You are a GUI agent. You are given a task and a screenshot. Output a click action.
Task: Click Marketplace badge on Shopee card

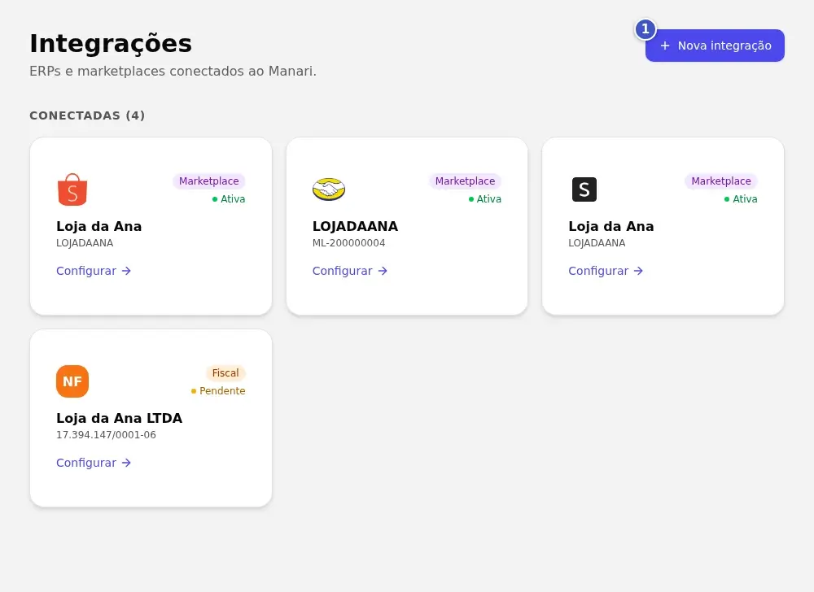[208, 181]
